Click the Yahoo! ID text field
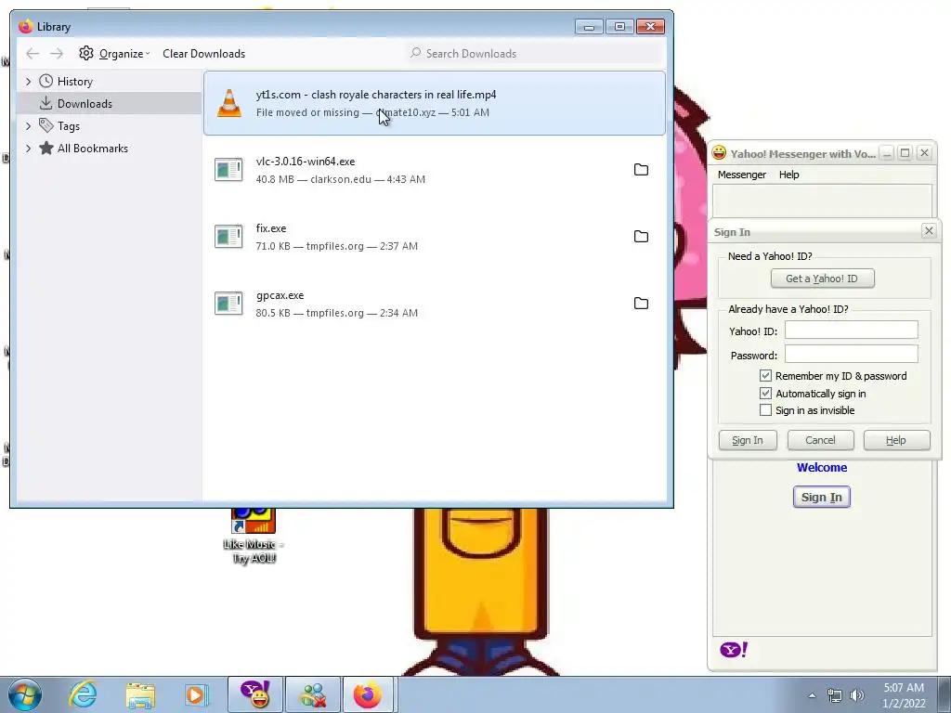The image size is (951, 713). (851, 330)
